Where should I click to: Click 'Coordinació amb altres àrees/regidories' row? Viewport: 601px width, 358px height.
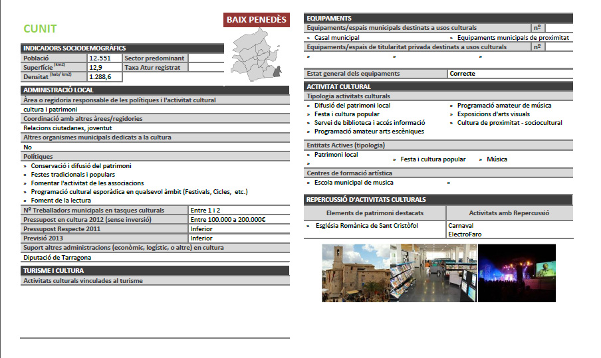click(x=155, y=119)
